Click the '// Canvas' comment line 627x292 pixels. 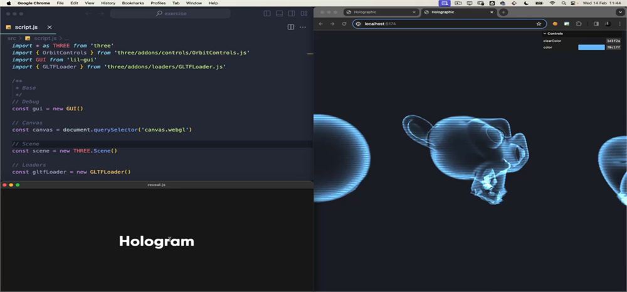[x=27, y=123]
